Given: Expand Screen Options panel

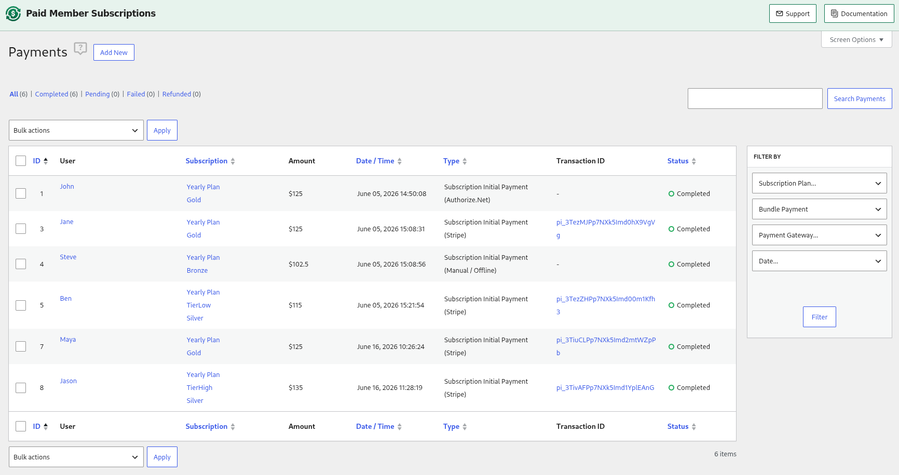Looking at the screenshot, I should [856, 39].
